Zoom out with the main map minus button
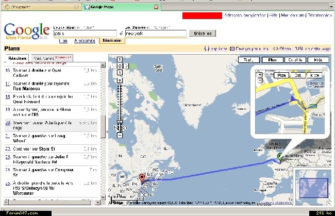Screen dimensions: 335x216 pyautogui.click(x=120, y=135)
